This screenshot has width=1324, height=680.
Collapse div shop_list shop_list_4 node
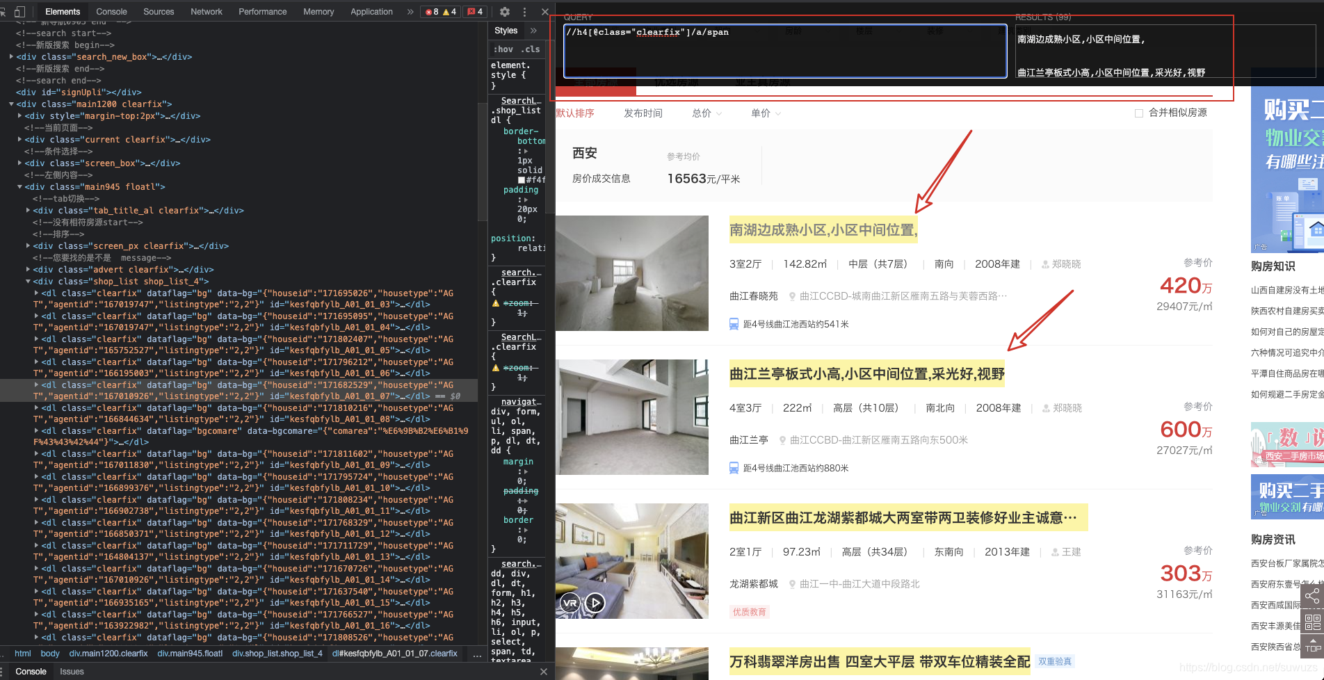28,282
